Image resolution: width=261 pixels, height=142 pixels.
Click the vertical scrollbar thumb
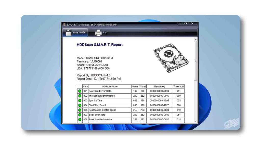196,61
